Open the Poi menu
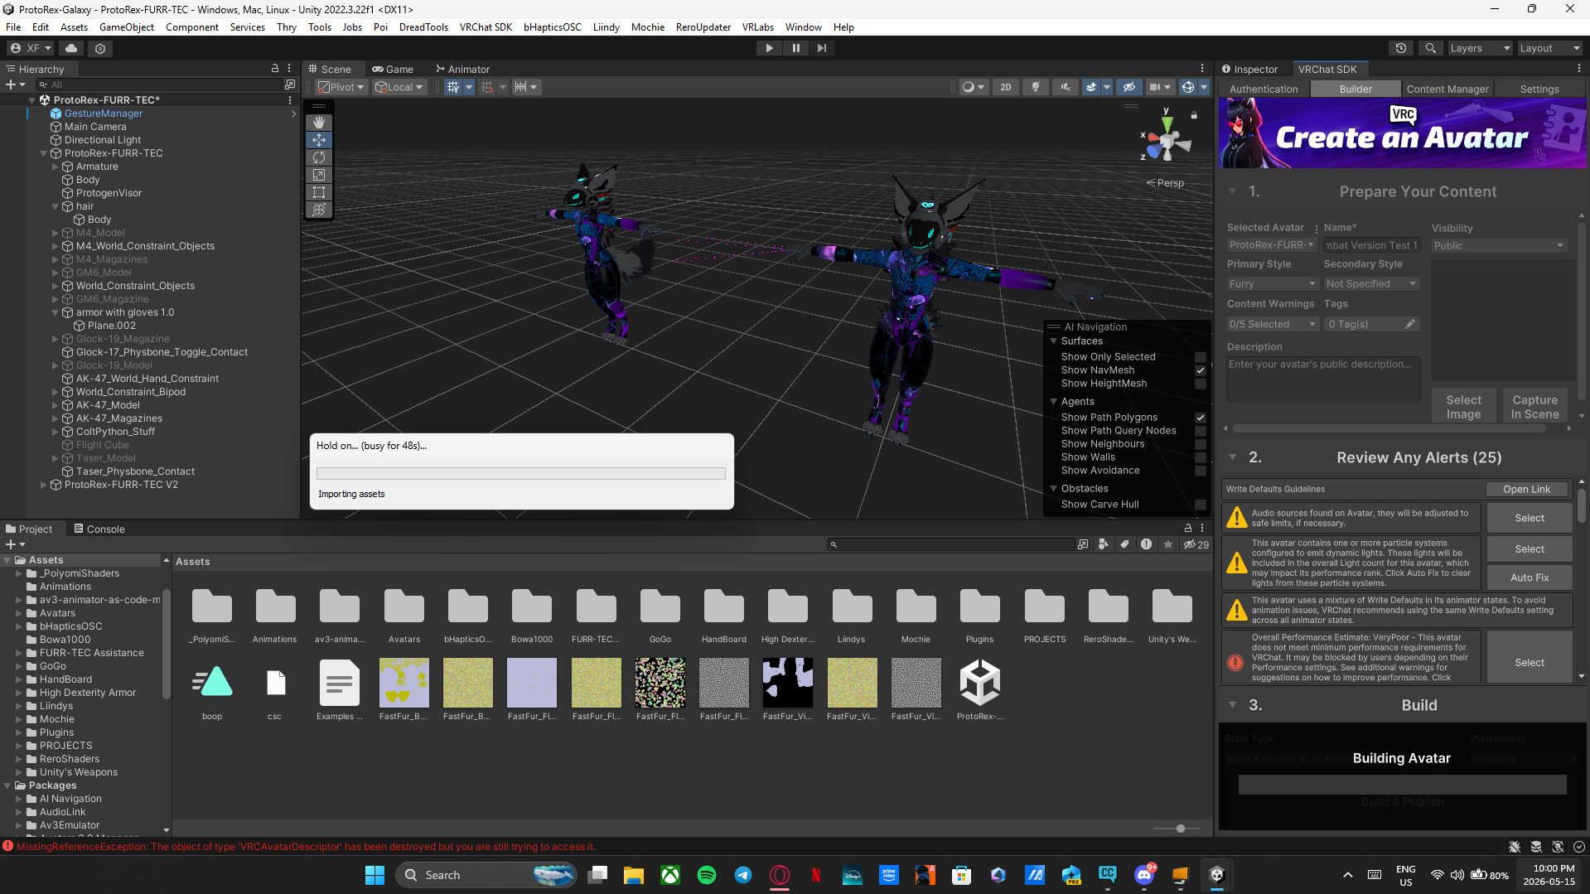The width and height of the screenshot is (1590, 894). click(x=380, y=27)
